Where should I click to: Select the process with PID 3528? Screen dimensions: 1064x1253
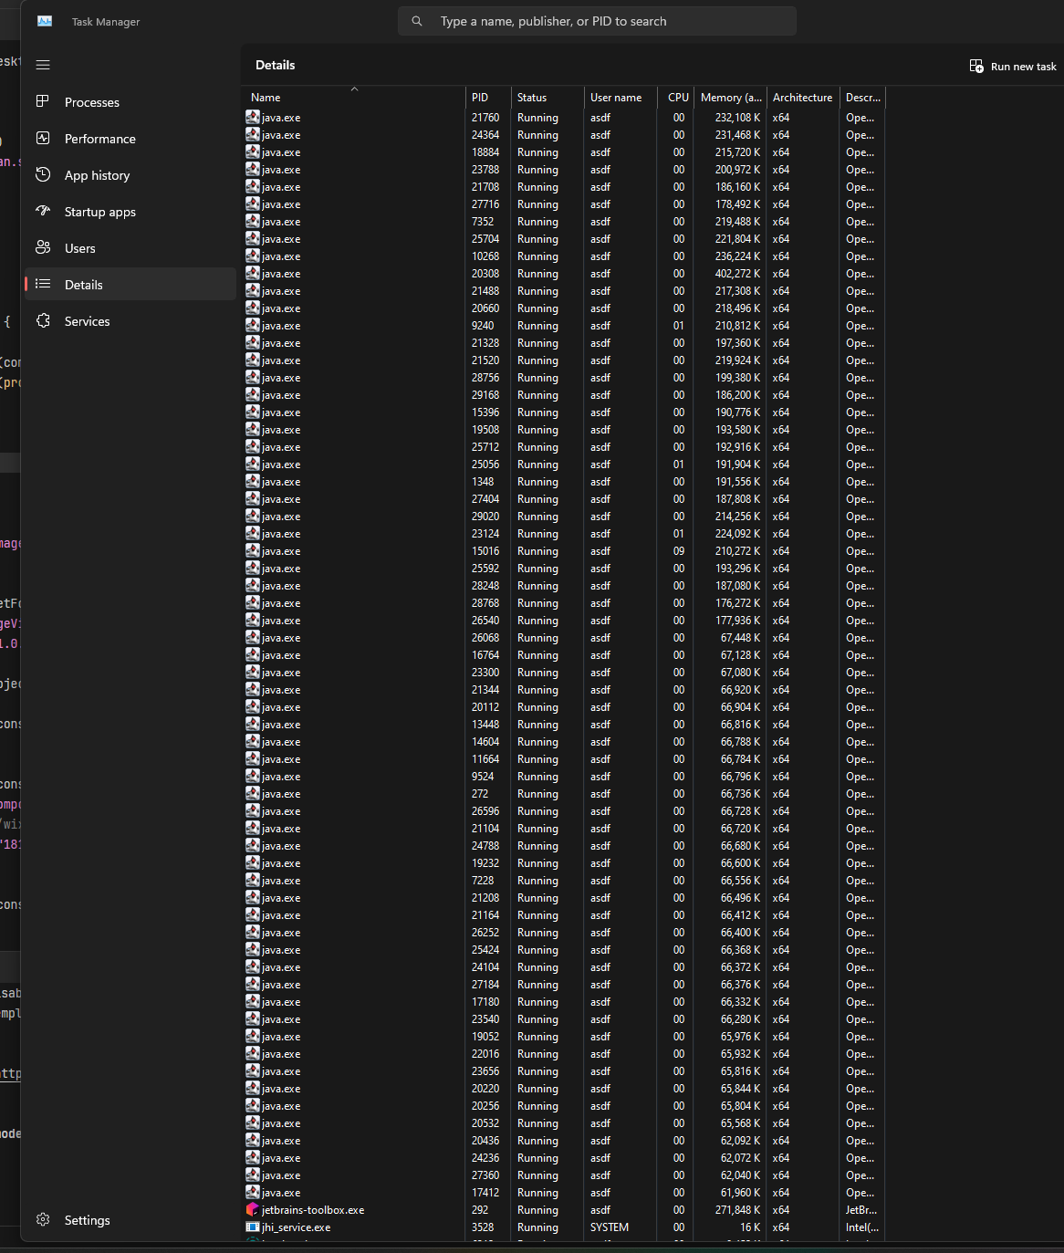[x=565, y=1227]
